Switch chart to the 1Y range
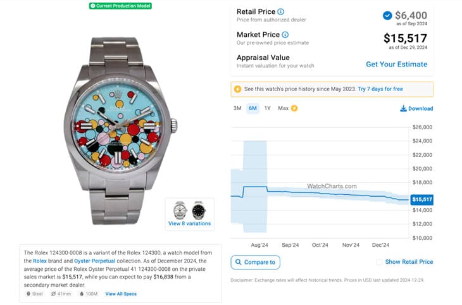Screen dimensions: 462x305 click(x=267, y=108)
